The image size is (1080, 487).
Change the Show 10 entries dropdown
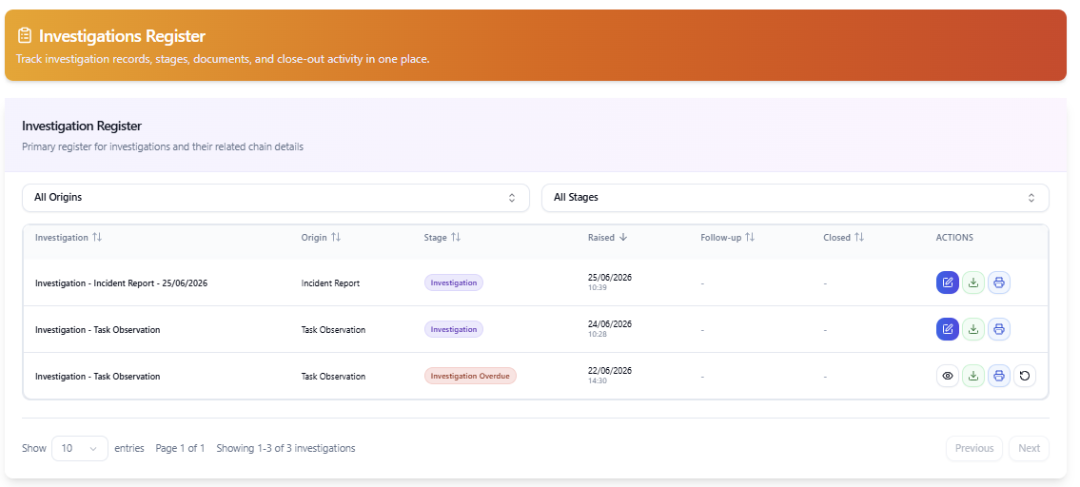click(x=80, y=448)
